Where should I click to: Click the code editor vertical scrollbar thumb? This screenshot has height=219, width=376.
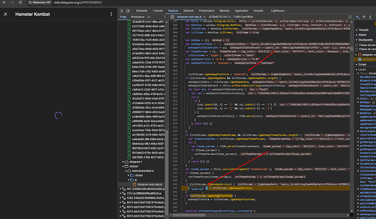(351, 49)
